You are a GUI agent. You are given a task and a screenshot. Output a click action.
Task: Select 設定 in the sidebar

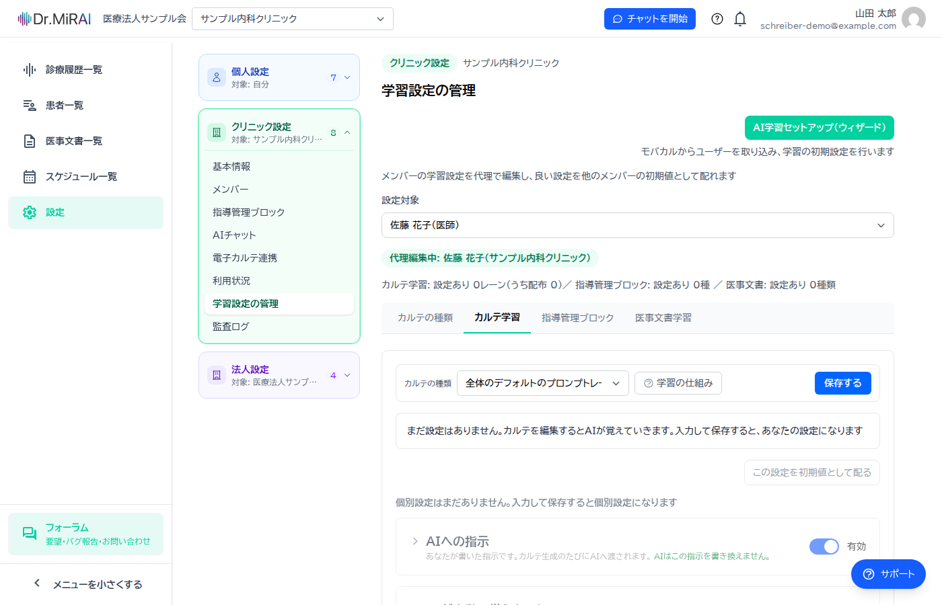click(x=86, y=212)
